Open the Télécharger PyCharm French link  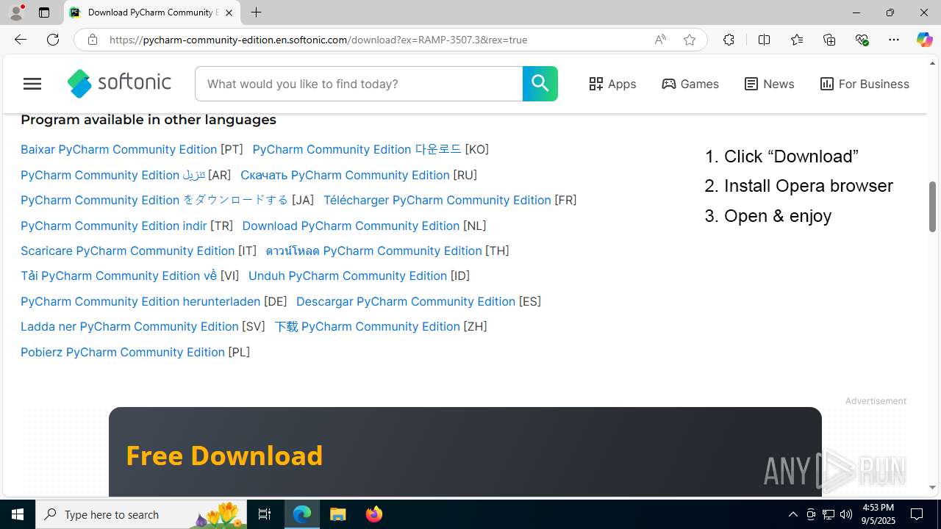point(437,200)
